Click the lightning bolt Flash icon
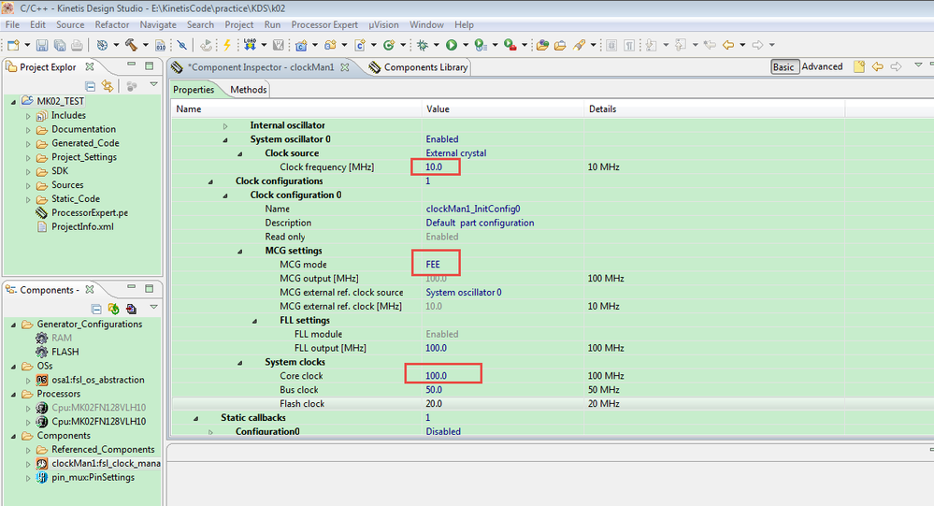 click(227, 45)
